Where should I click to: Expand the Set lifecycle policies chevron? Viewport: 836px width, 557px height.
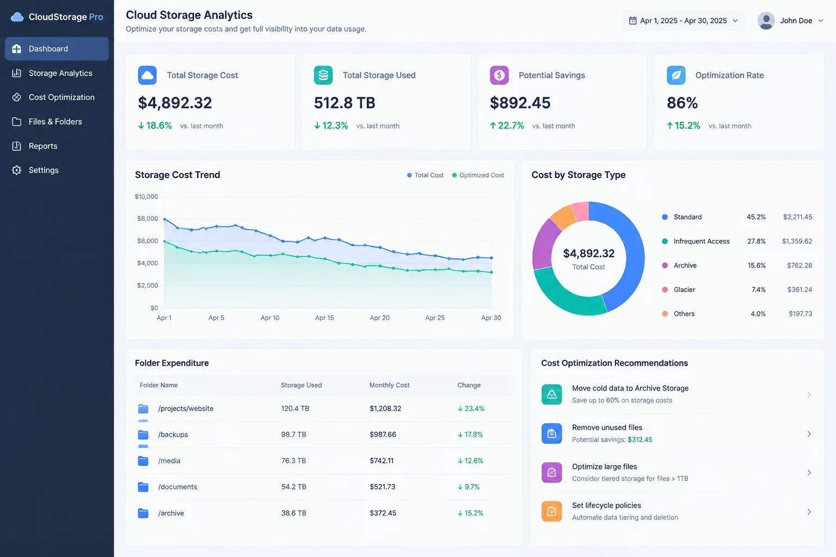(x=809, y=511)
